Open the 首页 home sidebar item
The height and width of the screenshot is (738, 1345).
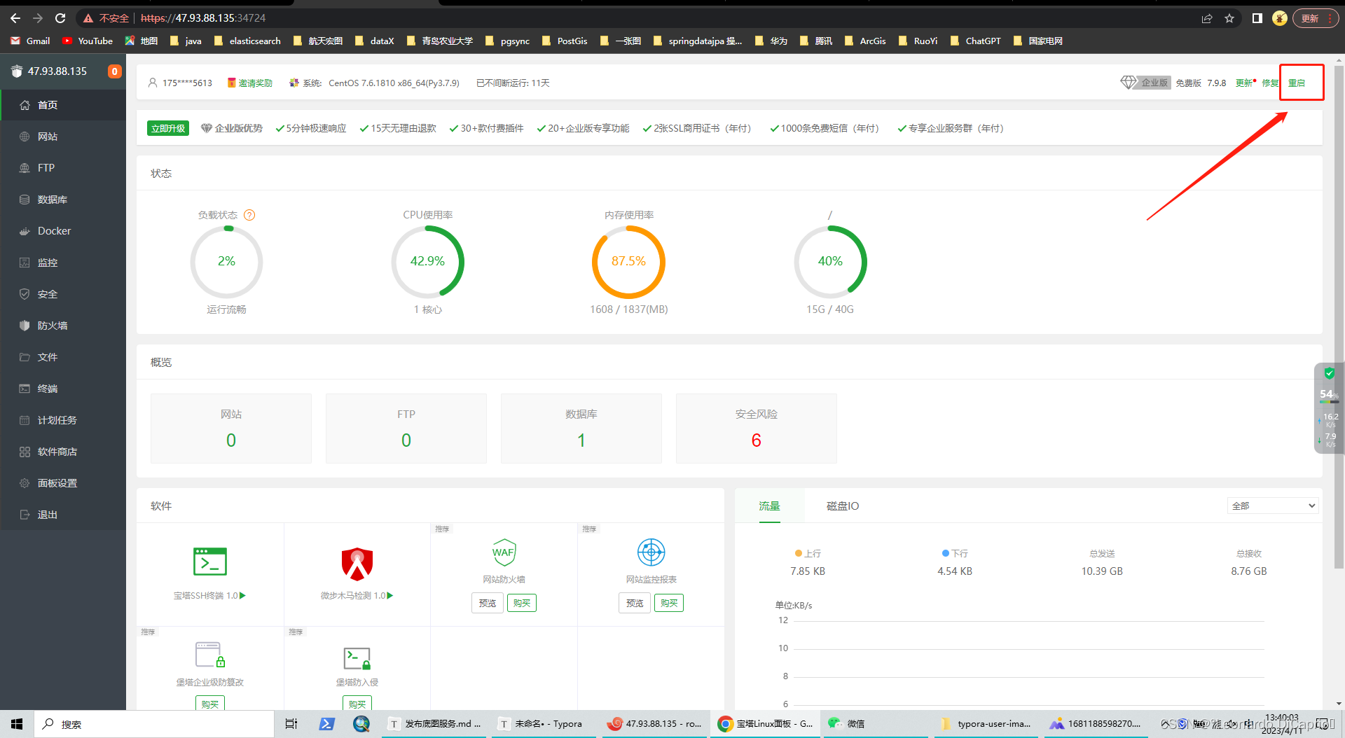click(63, 105)
